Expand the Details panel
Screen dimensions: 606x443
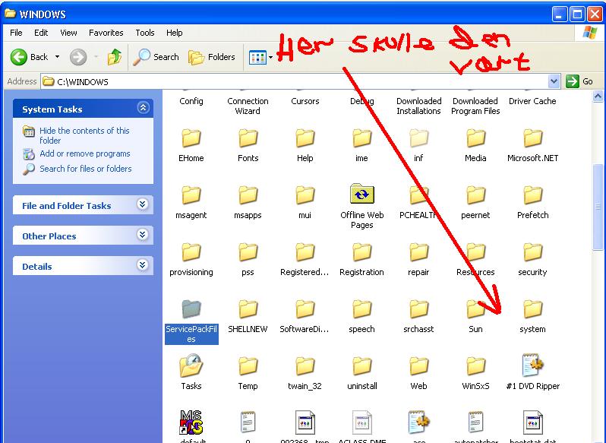[x=143, y=264]
